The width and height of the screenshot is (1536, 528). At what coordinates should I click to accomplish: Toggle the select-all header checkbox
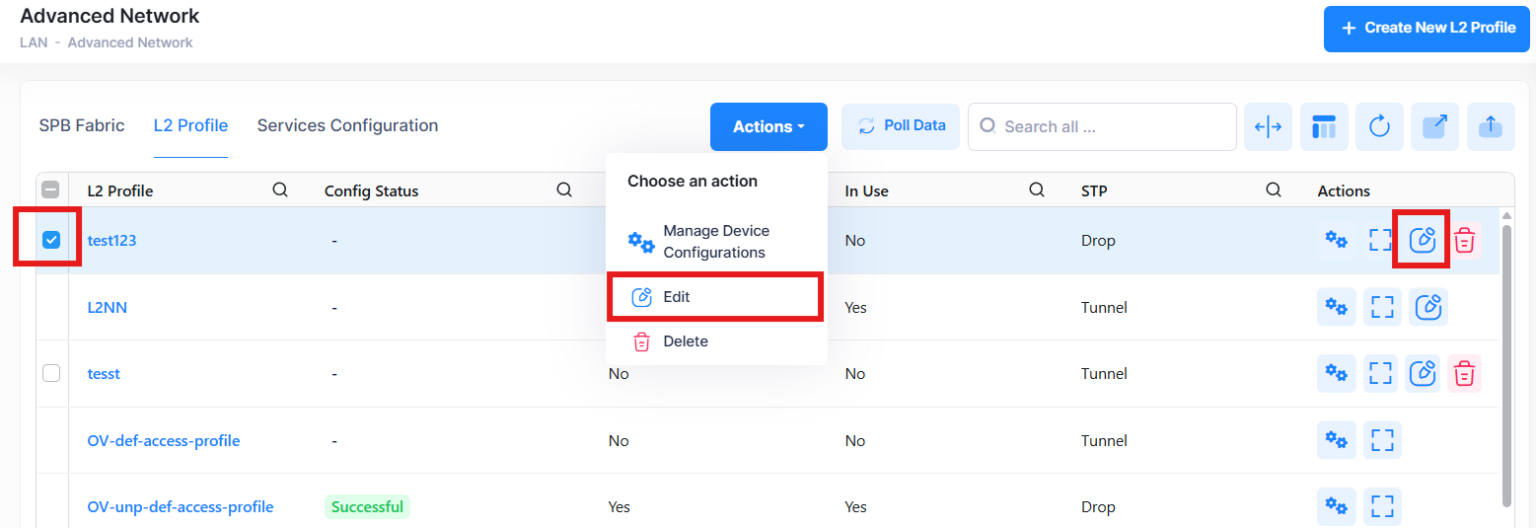coord(52,190)
